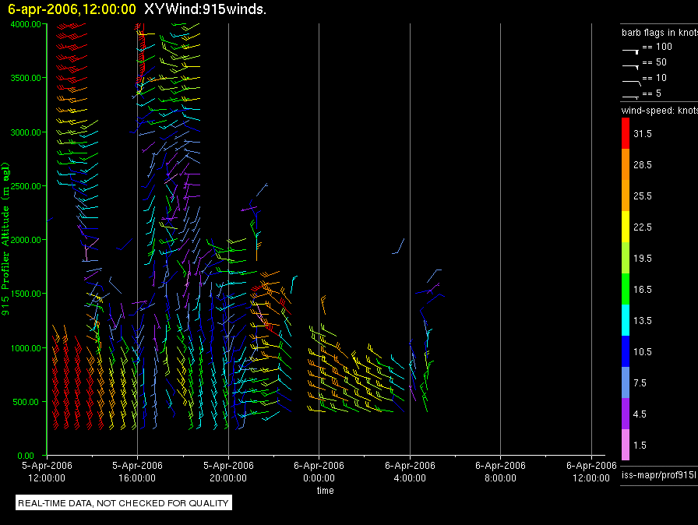Pick the green 16.5 knots color swatch
The image size is (698, 525).
tap(625, 289)
